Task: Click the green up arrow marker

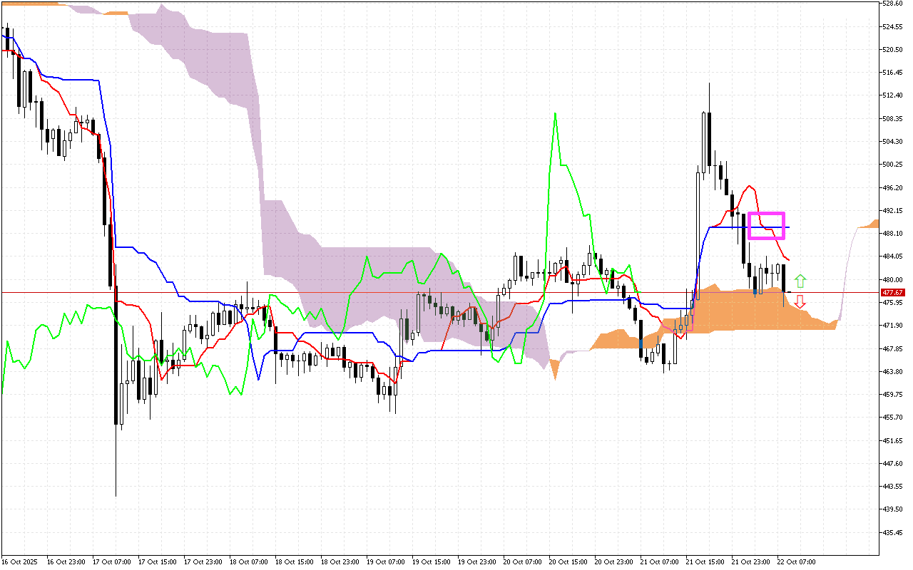Action: click(800, 281)
